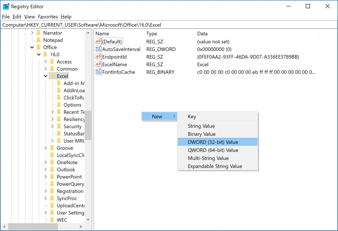
Task: Choose Expandable String Value menu entry
Action: pos(218,166)
